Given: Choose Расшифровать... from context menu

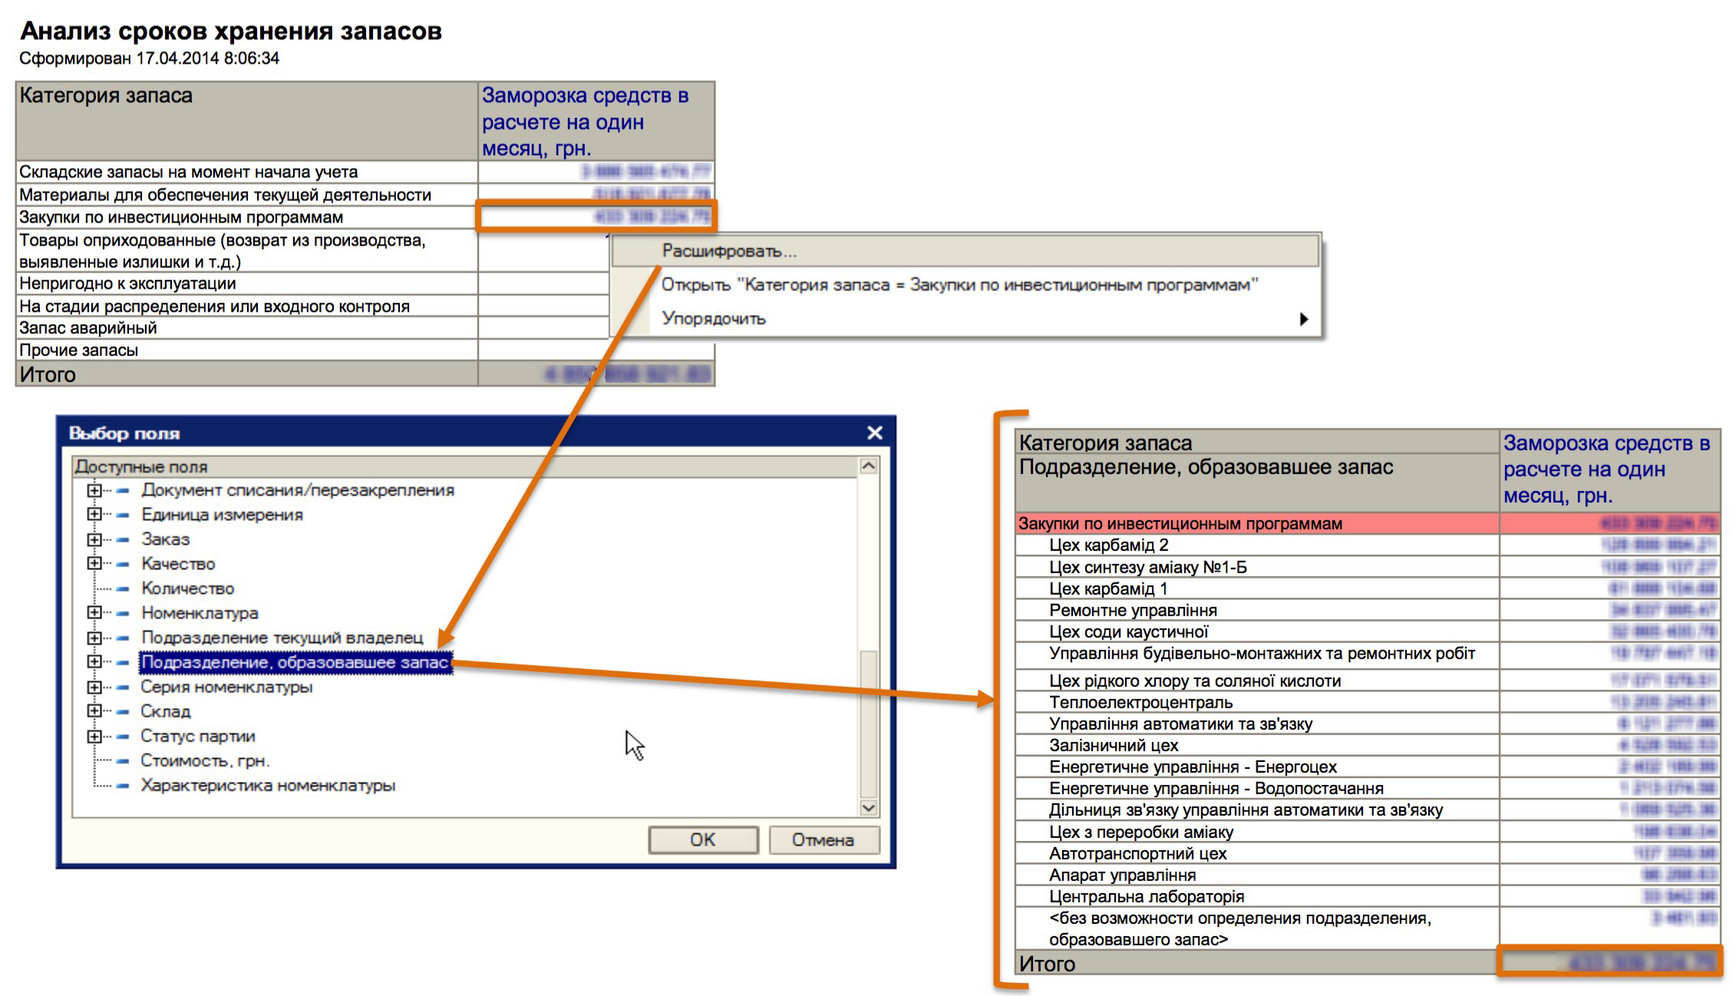Looking at the screenshot, I should (729, 251).
